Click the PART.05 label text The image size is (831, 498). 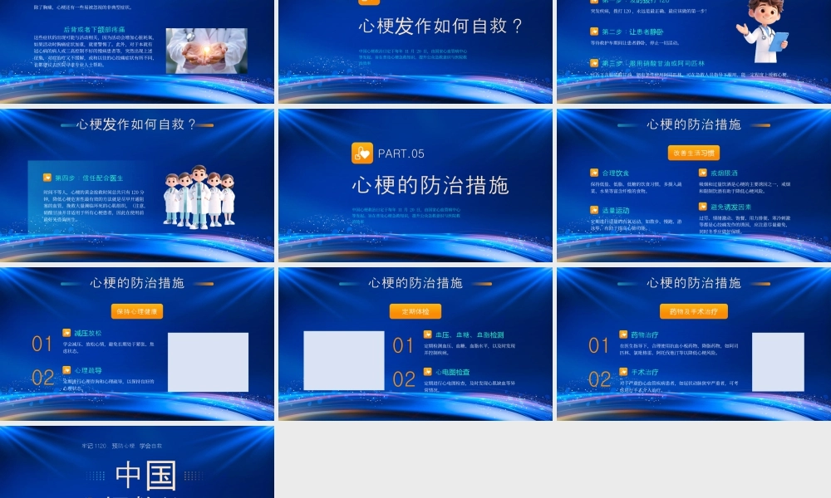click(x=401, y=154)
